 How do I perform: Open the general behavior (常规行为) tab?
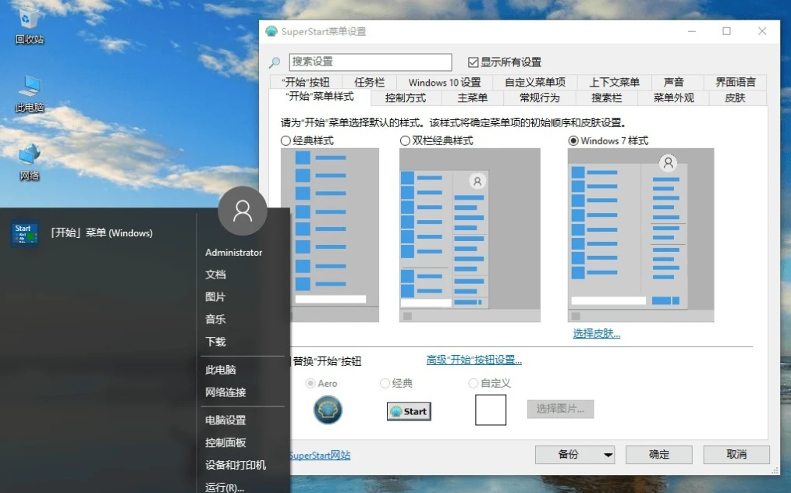(x=539, y=98)
